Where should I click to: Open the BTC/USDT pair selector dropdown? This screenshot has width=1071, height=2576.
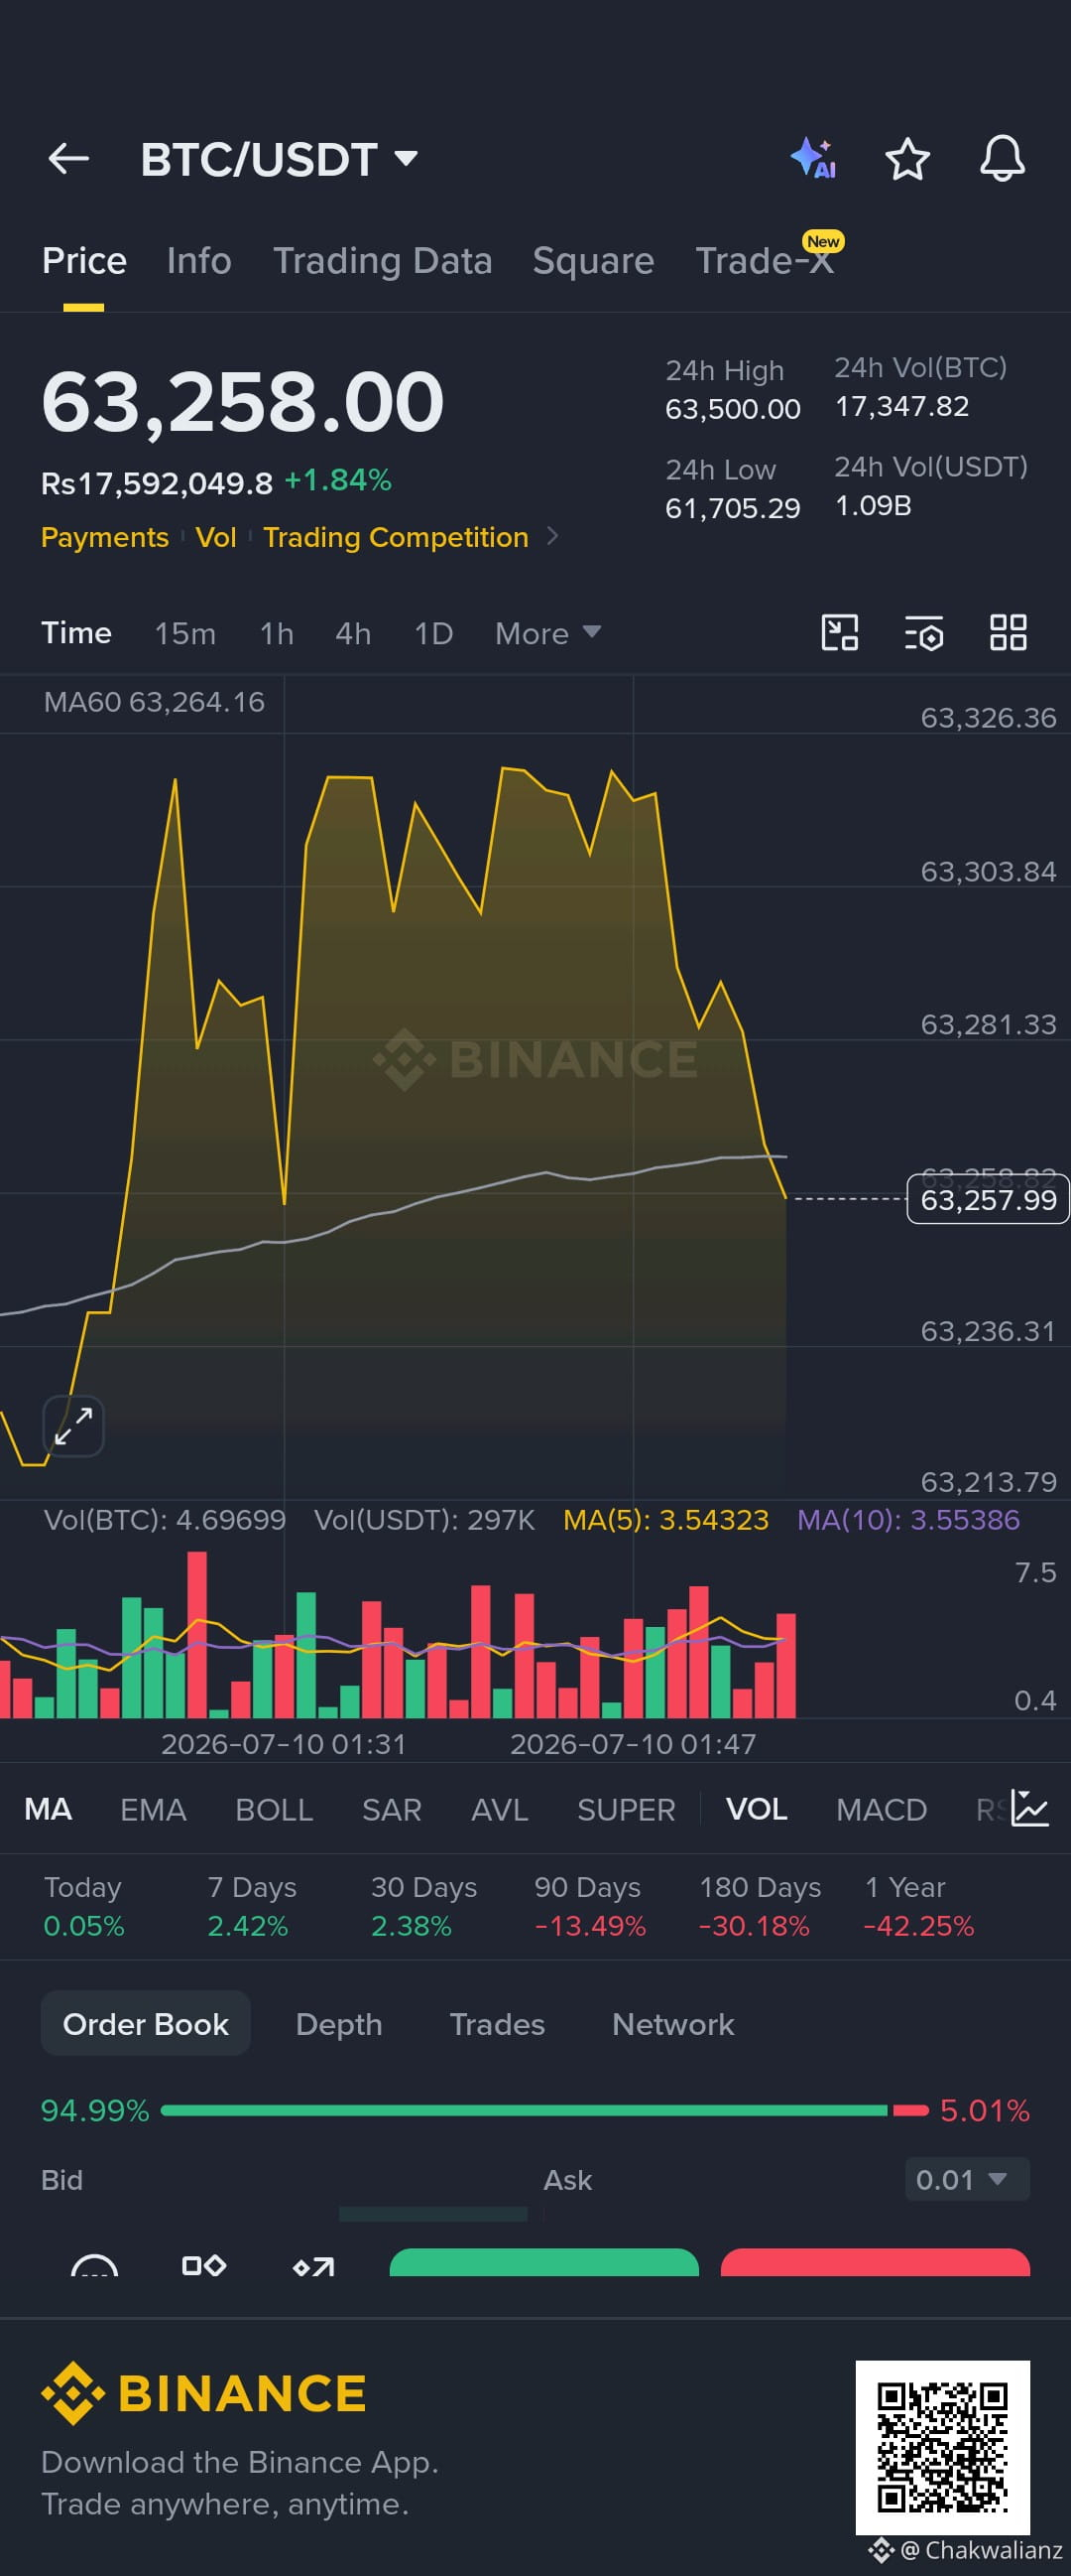click(x=279, y=159)
